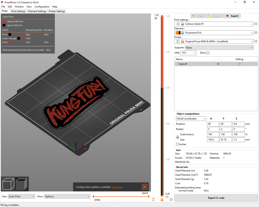Click the Editing column header
The width and height of the screenshot is (259, 207).
[239, 59]
